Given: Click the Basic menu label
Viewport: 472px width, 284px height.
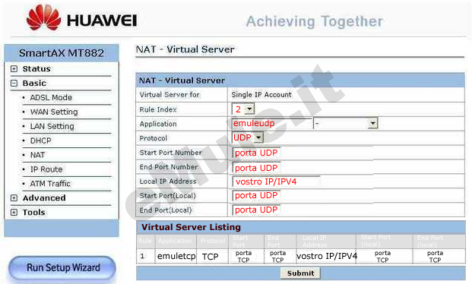Looking at the screenshot, I should point(35,83).
